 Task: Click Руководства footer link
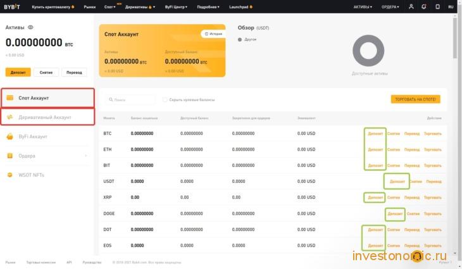[92, 262]
